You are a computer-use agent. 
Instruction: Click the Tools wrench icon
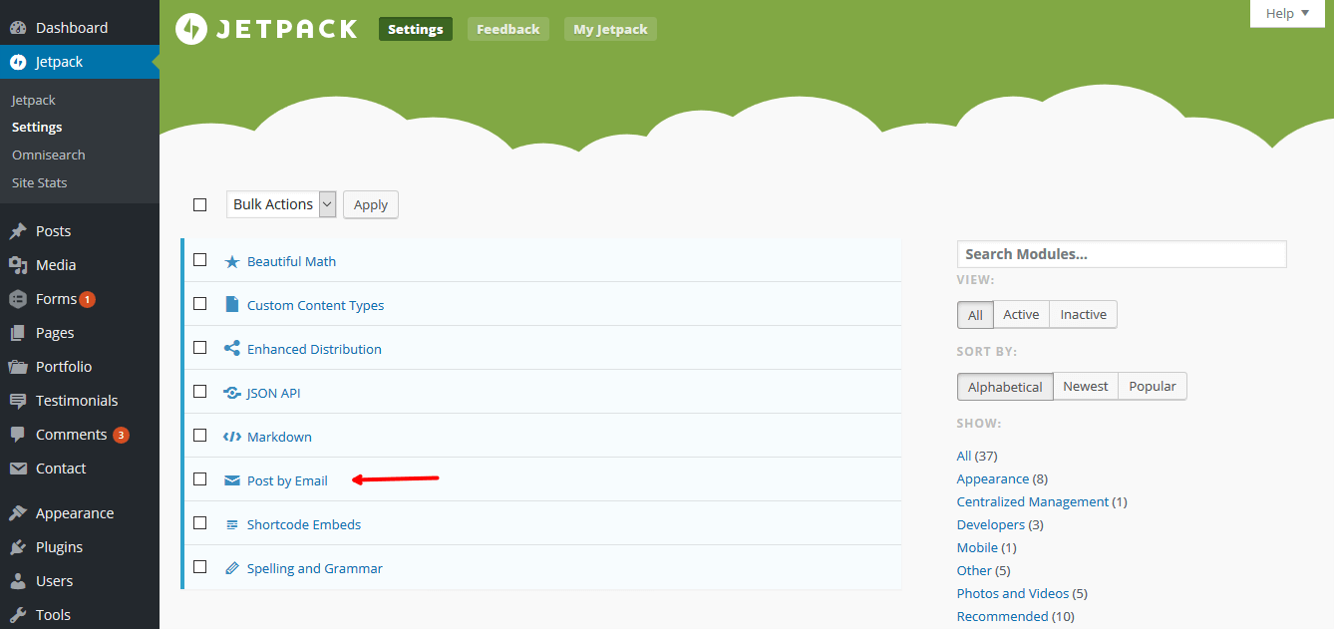tap(18, 615)
